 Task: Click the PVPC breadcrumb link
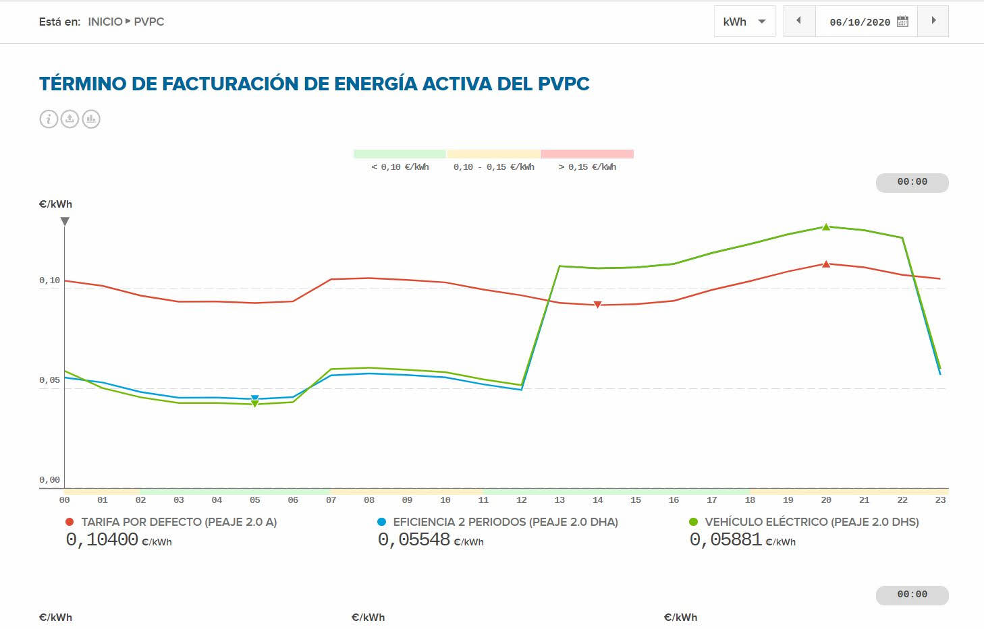pos(149,22)
